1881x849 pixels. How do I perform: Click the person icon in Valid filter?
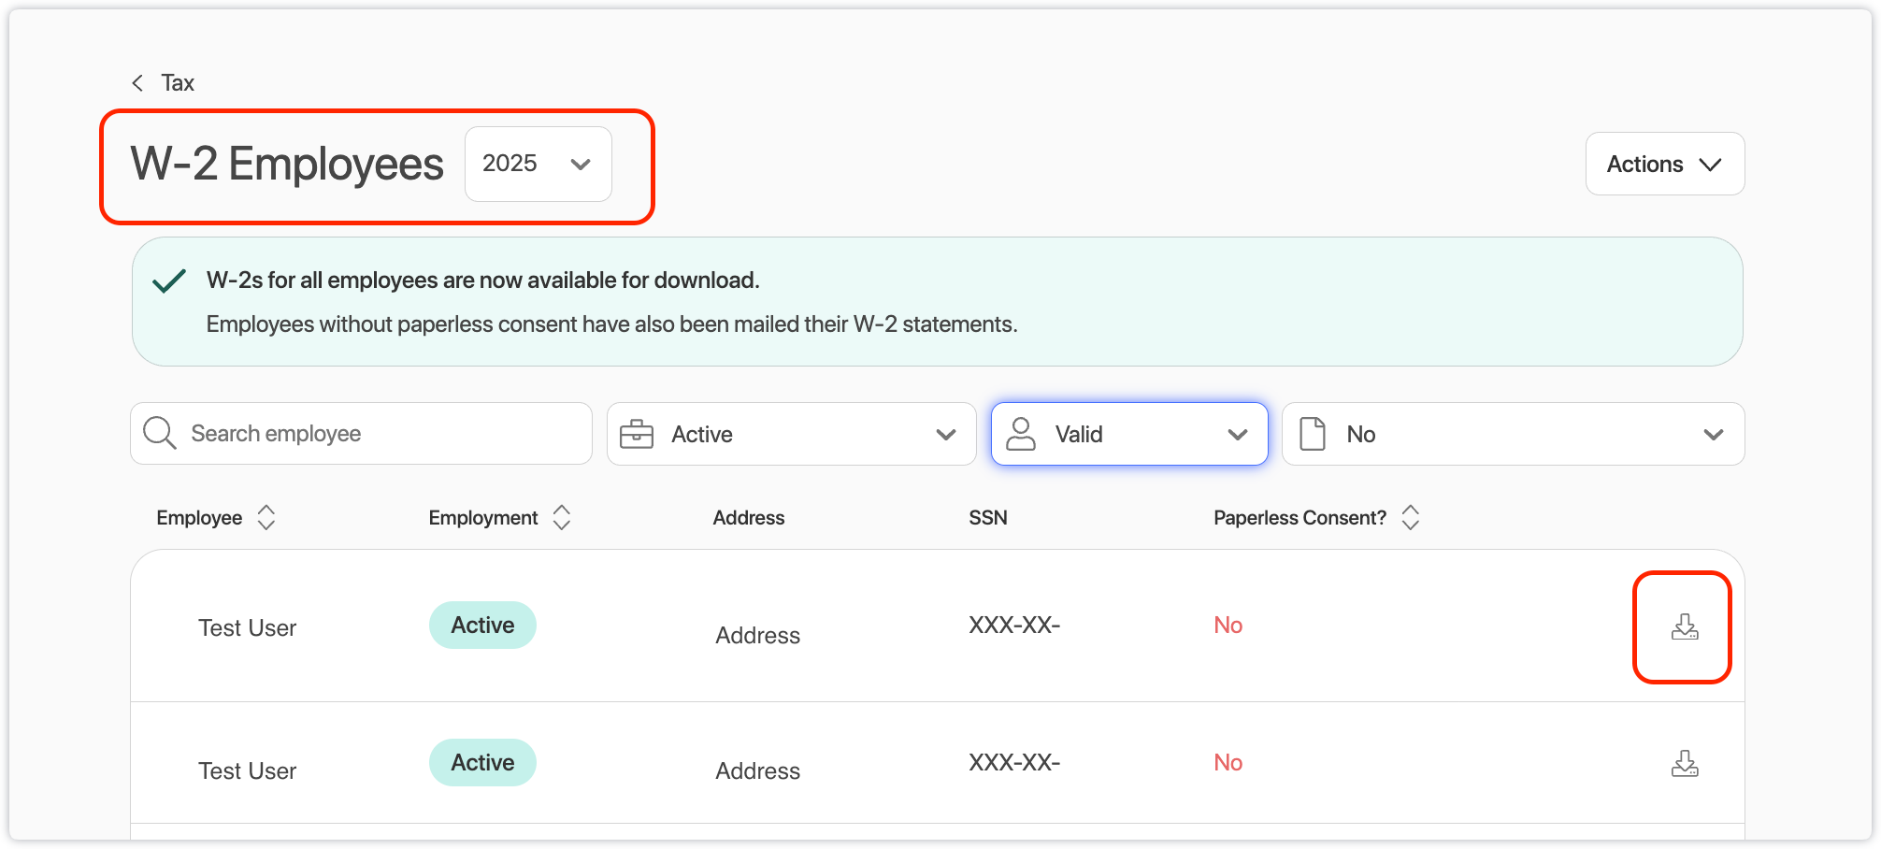point(1021,434)
